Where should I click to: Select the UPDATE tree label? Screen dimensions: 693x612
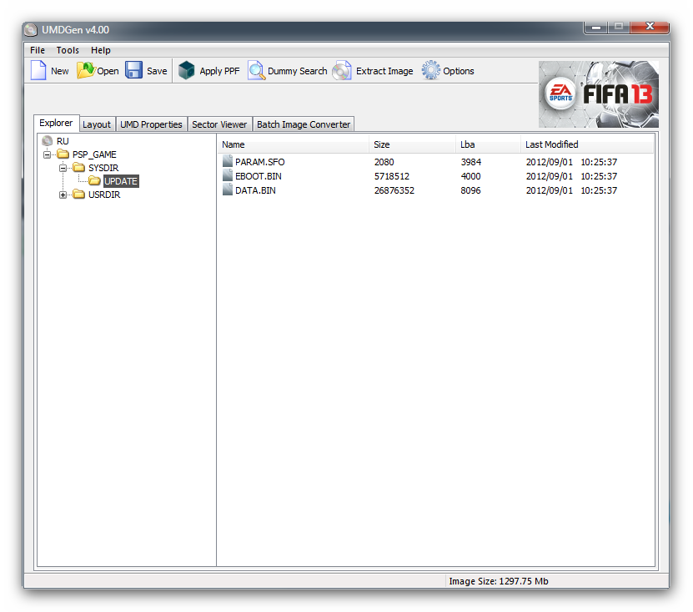pos(121,181)
